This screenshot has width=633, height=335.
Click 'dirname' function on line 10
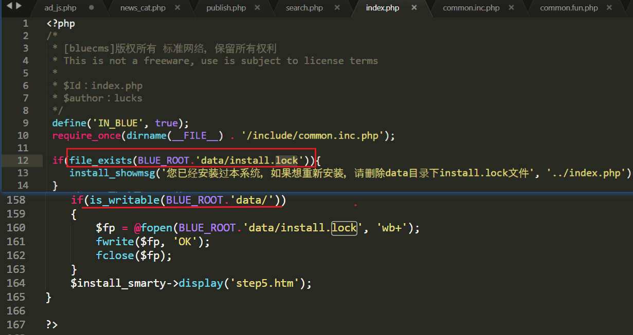click(x=147, y=136)
